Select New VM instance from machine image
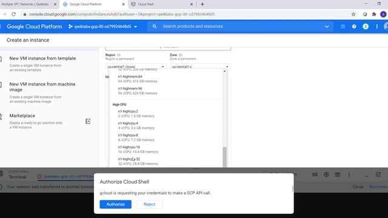 [42, 93]
